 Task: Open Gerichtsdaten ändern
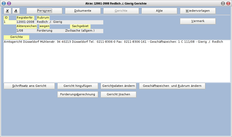pyautogui.click(x=118, y=86)
